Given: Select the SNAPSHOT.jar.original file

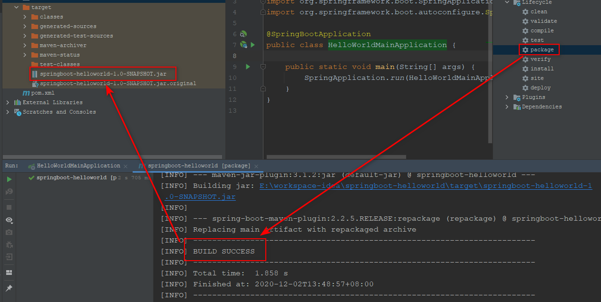Looking at the screenshot, I should [x=114, y=83].
